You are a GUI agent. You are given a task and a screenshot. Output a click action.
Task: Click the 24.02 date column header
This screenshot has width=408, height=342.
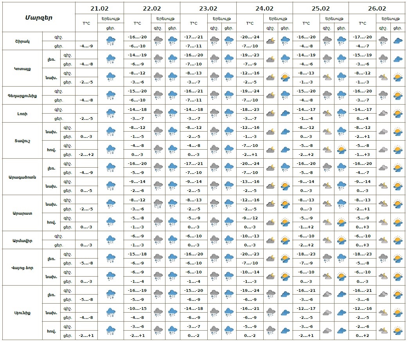point(264,8)
